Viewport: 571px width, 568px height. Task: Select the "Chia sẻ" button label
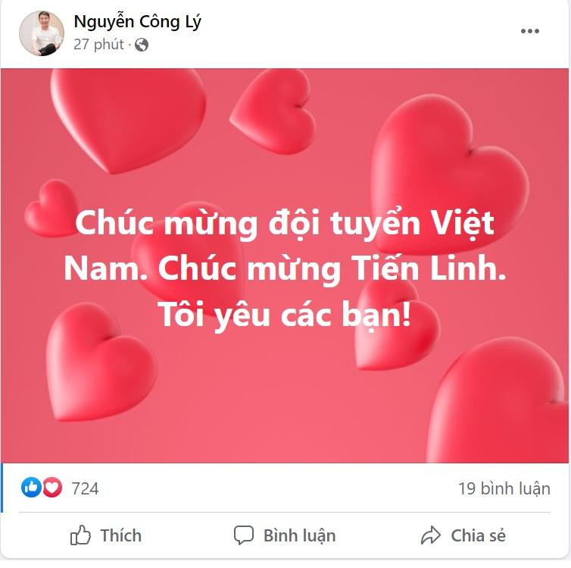coord(478,535)
